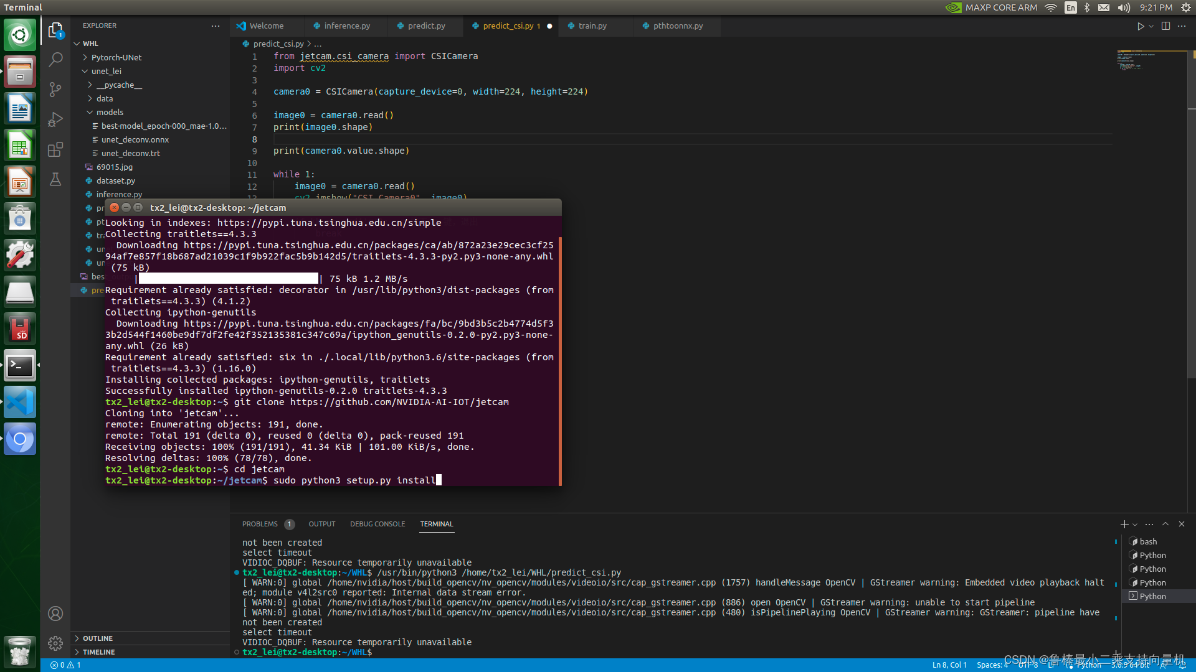The width and height of the screenshot is (1196, 672).
Task: Switch to the pthtoonnx.py tab
Action: [x=678, y=26]
